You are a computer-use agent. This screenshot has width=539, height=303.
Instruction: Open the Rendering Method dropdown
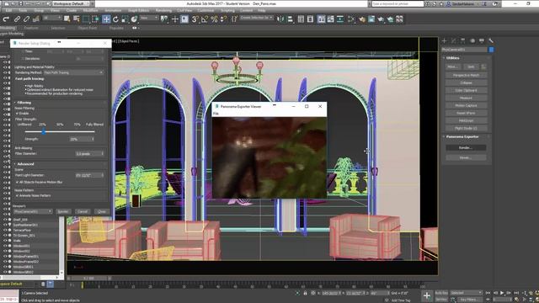pos(73,72)
